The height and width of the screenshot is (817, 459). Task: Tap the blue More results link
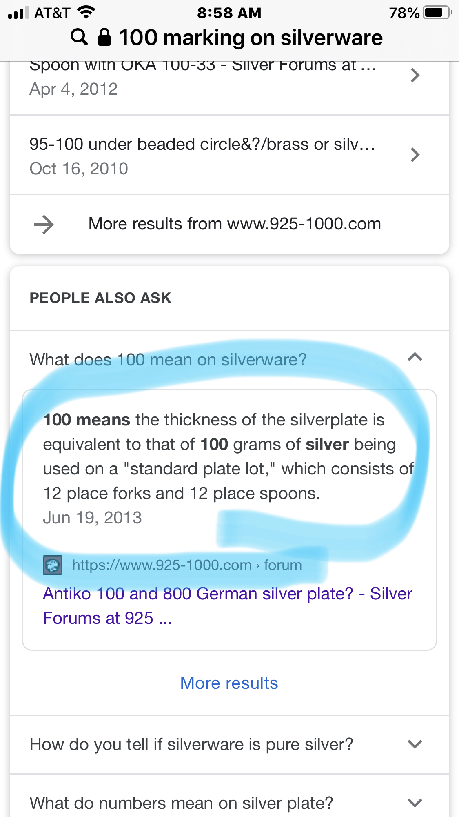[x=229, y=683]
